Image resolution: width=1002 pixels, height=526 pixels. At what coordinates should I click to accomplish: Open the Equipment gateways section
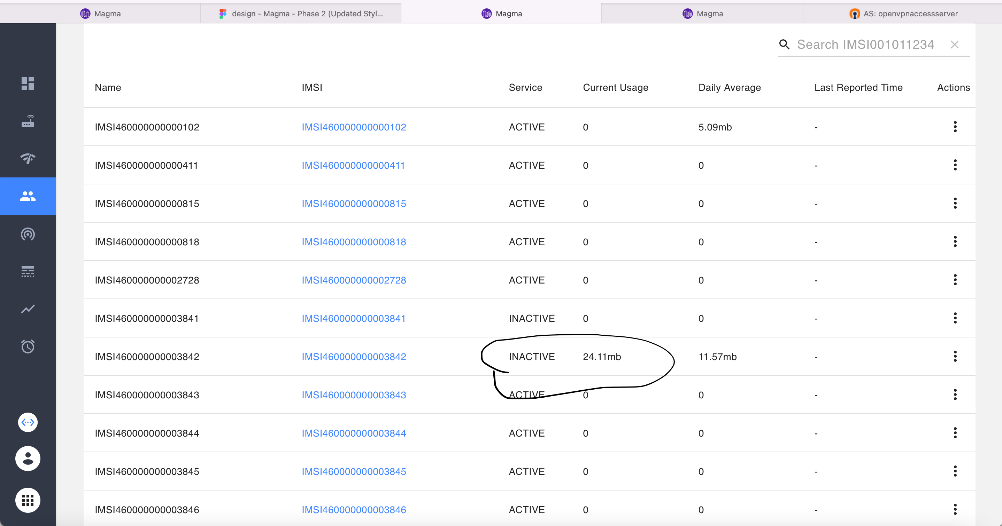click(x=28, y=121)
